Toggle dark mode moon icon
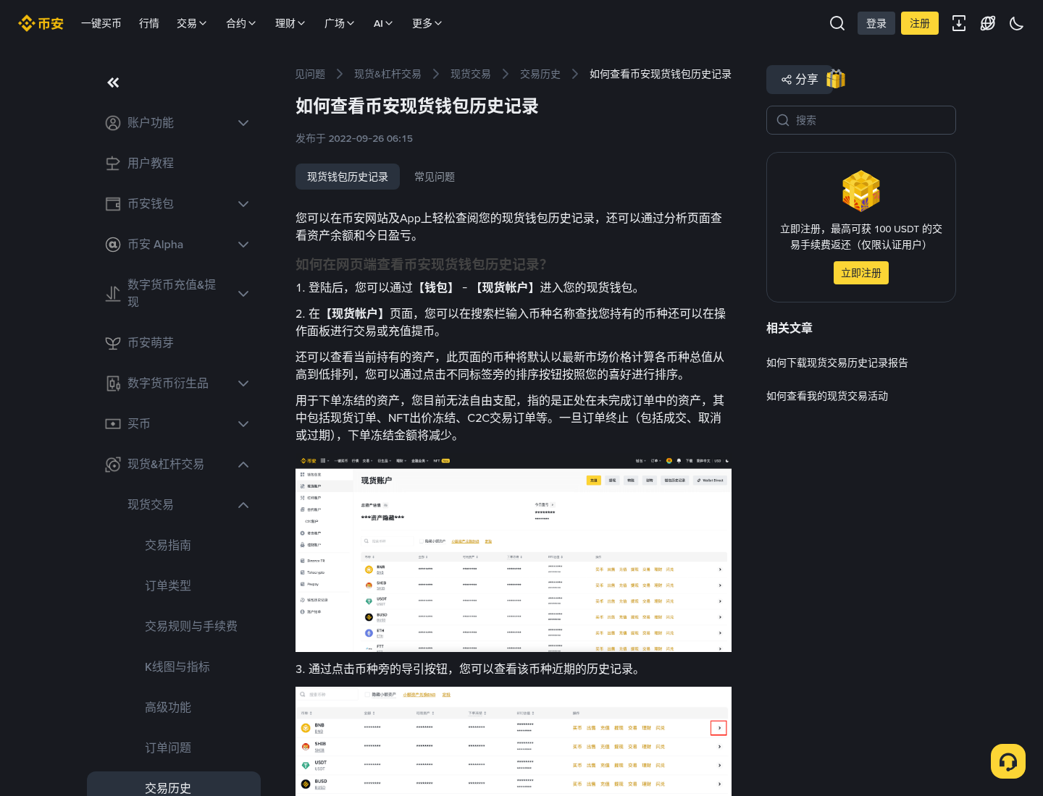 [1017, 23]
